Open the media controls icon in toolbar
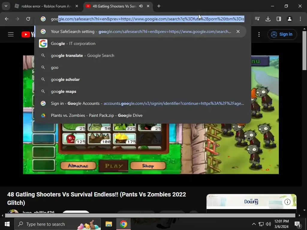This screenshot has width=307, height=230. point(257,19)
